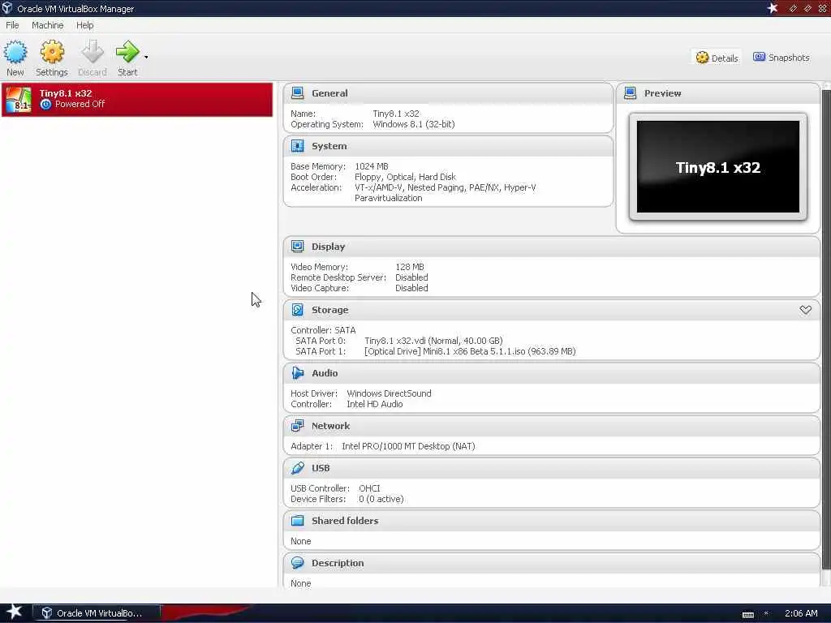Screen dimensions: 831x623
Task: Open the Shared folders header link
Action: click(344, 521)
